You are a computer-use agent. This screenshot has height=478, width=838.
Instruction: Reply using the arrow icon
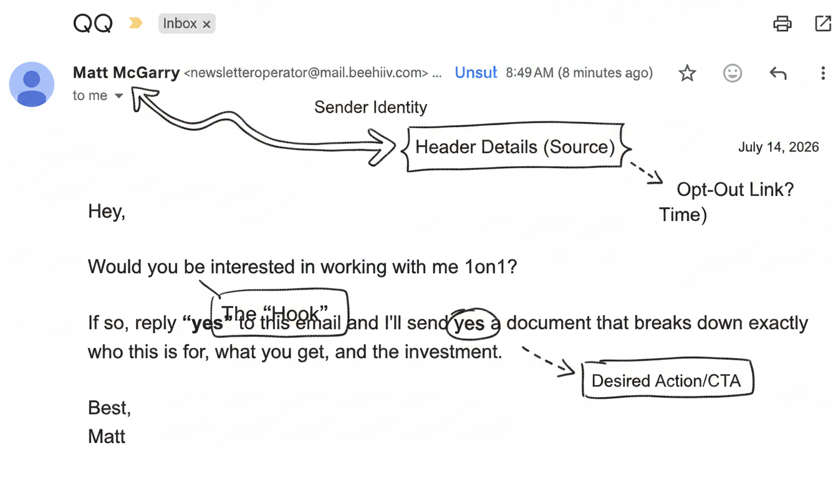[x=778, y=73]
